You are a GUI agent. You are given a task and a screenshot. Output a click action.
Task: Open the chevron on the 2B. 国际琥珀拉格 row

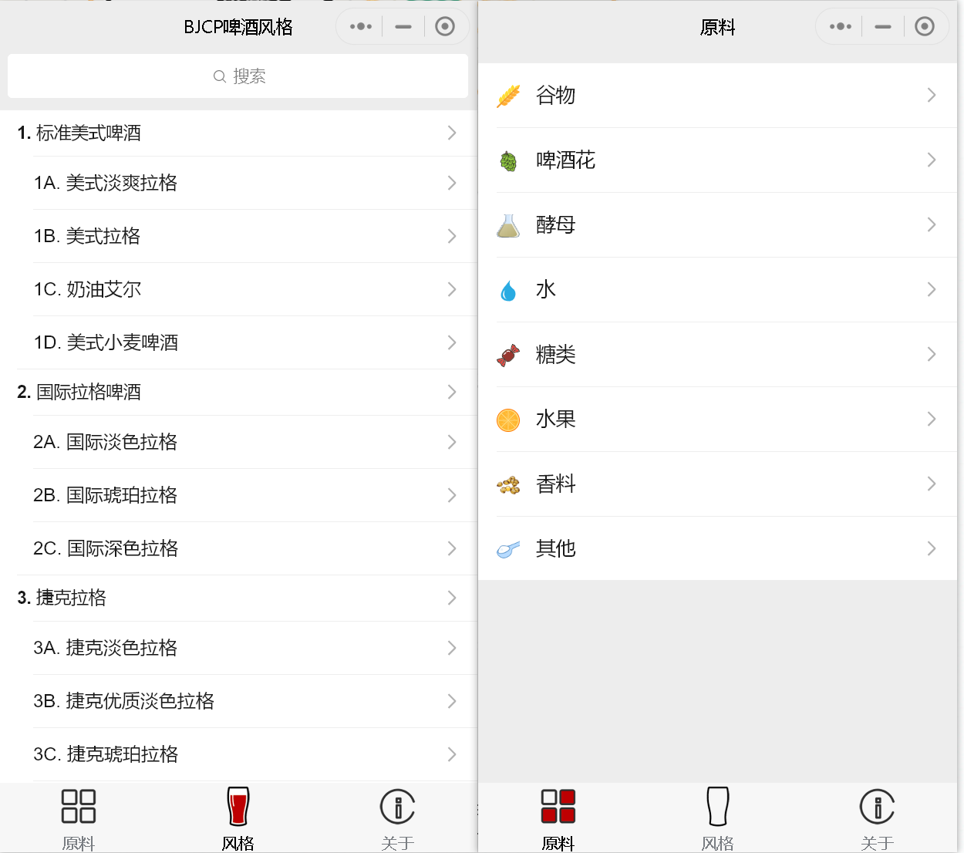click(x=452, y=495)
